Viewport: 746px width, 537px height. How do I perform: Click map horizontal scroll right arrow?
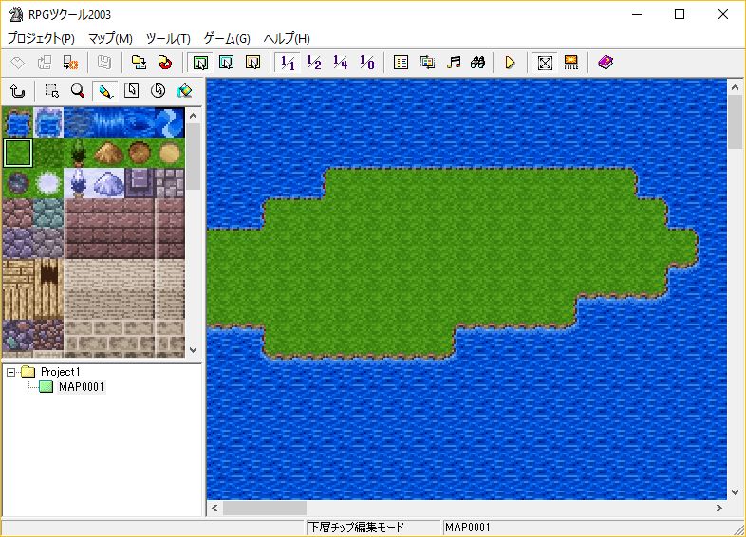click(718, 508)
